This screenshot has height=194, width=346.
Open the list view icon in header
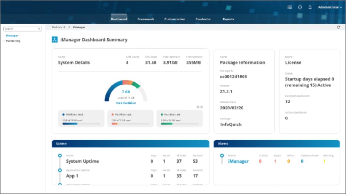(290, 7)
